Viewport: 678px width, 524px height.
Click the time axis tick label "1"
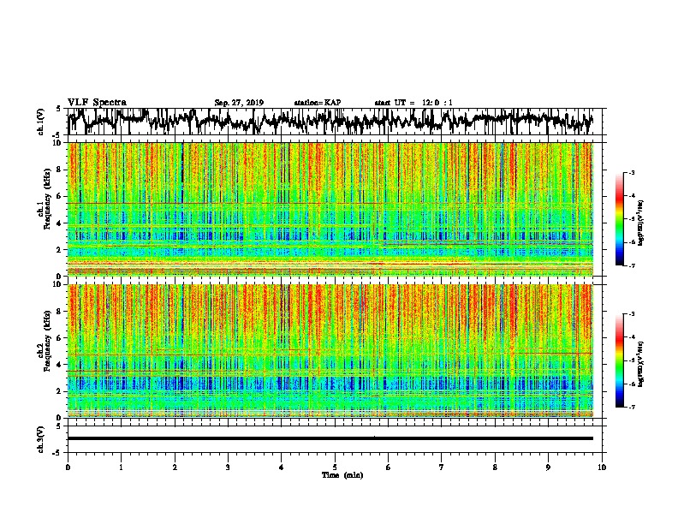pyautogui.click(x=121, y=467)
